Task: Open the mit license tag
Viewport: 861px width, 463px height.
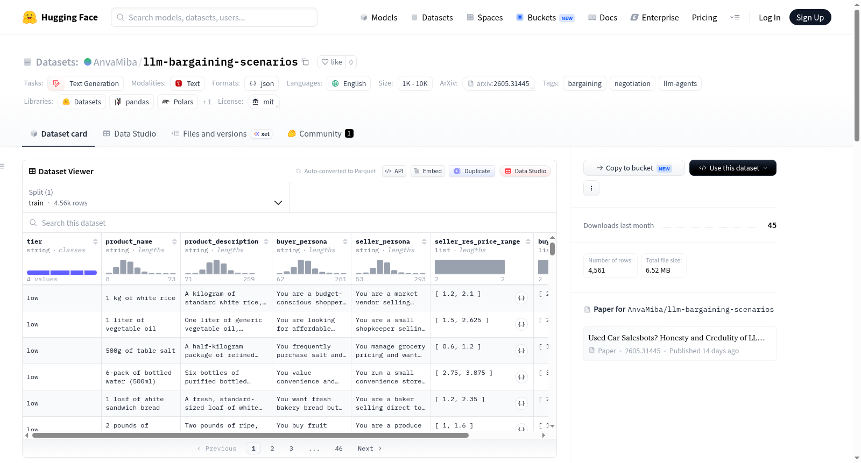Action: [264, 102]
